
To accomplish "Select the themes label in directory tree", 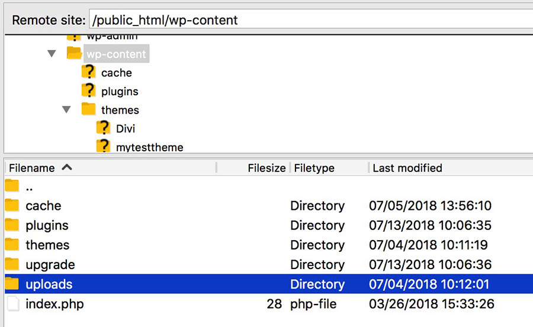I will 120,110.
